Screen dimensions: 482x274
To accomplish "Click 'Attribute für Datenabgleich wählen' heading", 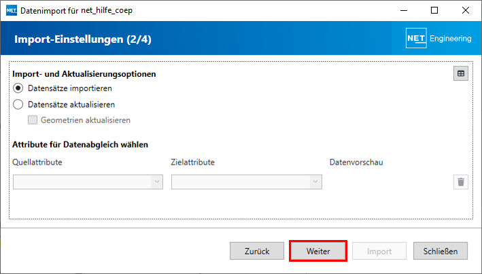I will 80,145.
